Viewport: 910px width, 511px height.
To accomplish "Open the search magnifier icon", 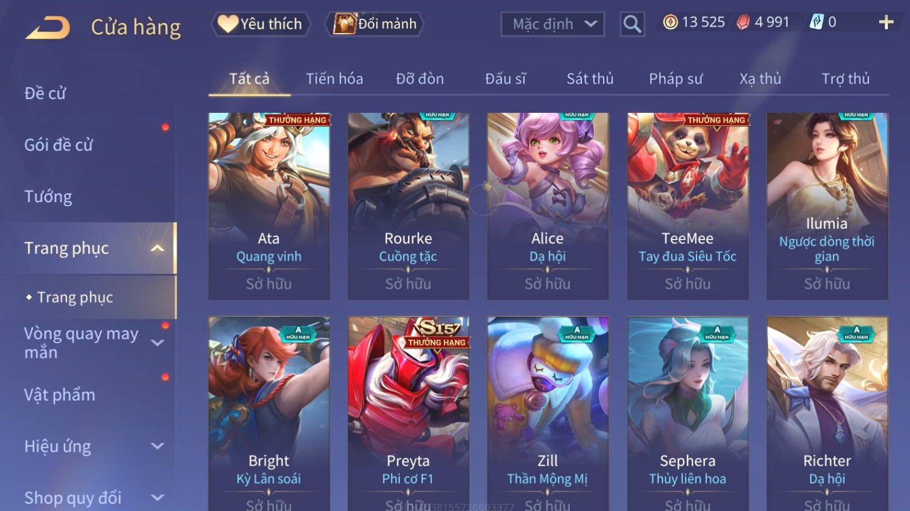I will coord(632,24).
